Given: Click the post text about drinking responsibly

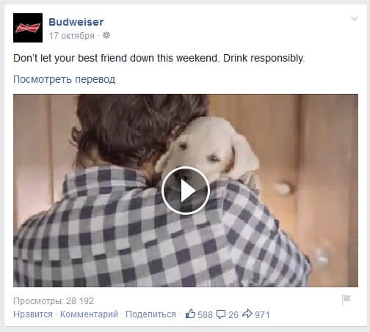Looking at the screenshot, I should click(x=159, y=59).
